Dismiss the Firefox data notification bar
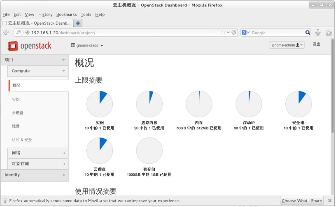This screenshot has width=336, height=207. click(x=330, y=200)
